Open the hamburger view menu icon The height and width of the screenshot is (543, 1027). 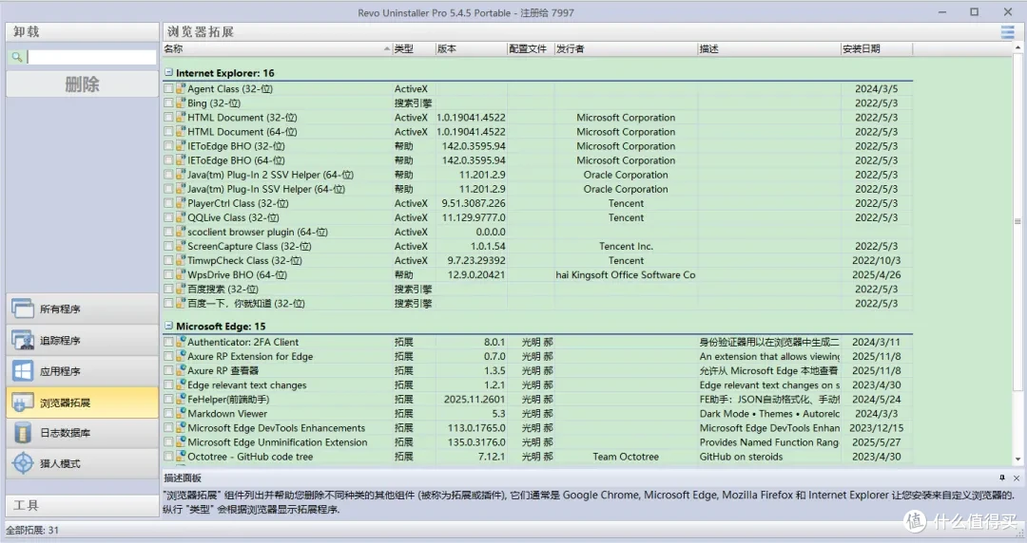click(x=1007, y=31)
